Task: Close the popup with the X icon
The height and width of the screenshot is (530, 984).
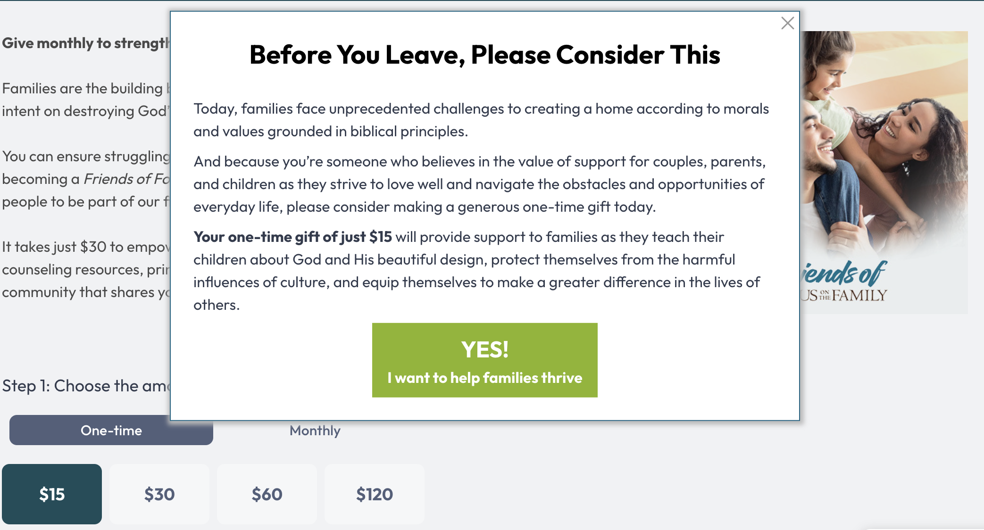Action: click(x=787, y=23)
